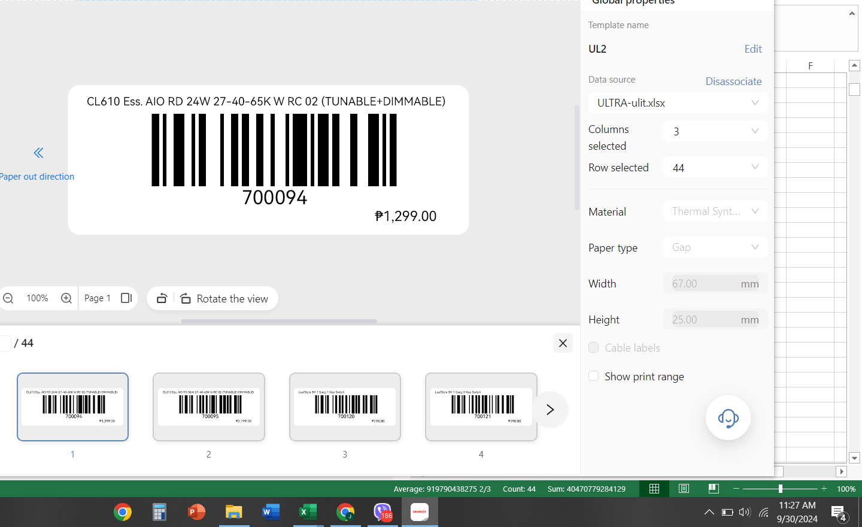Switch Excel to Page Layout view
This screenshot has width=862, height=527.
(684, 489)
